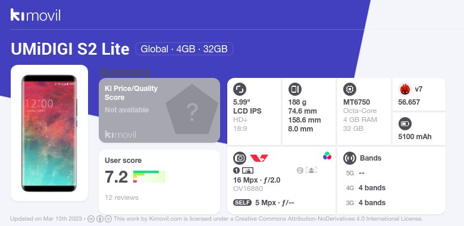Screen dimensions: 464x226
Task: Click the battery capacity icon
Action: tap(405, 124)
